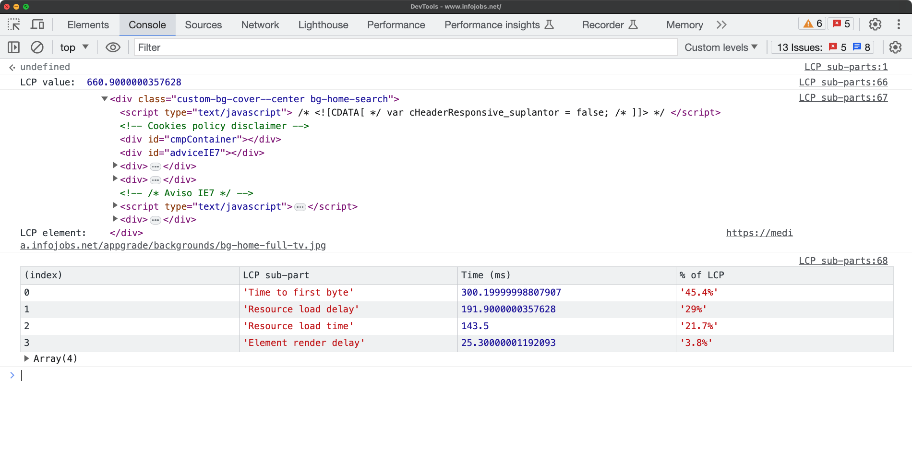The width and height of the screenshot is (912, 464).
Task: Select the 'Time to first byte' cell
Action: coord(348,293)
